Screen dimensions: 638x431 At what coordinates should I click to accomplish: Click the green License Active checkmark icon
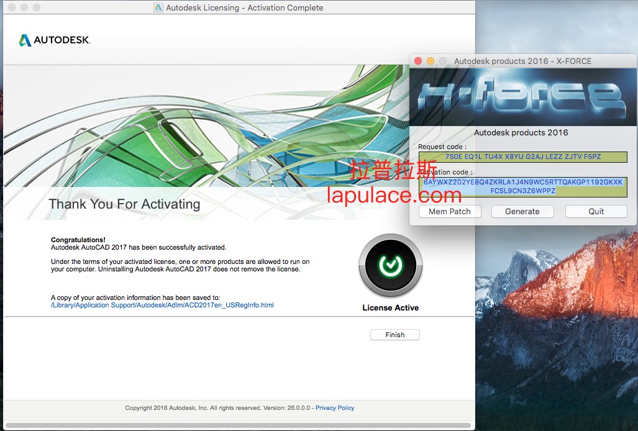tap(390, 266)
